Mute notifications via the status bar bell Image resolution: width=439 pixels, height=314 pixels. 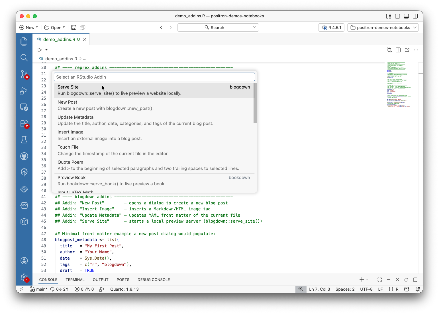click(x=418, y=289)
